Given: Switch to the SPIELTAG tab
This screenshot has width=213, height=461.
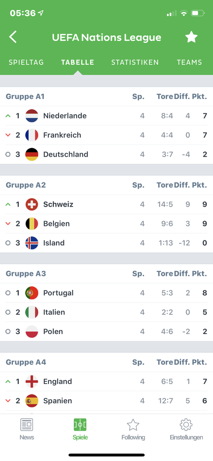Looking at the screenshot, I should (26, 62).
